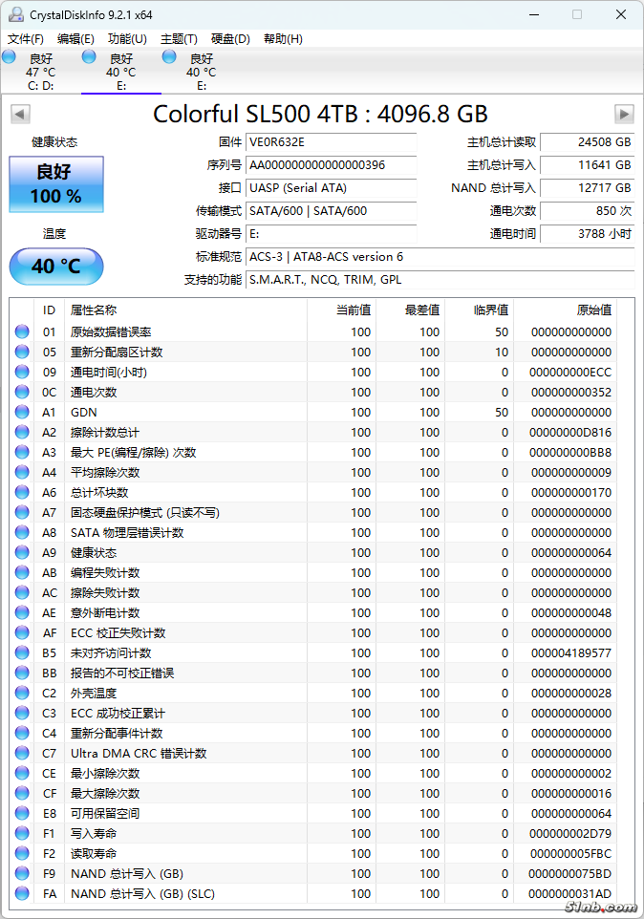Image resolution: width=644 pixels, height=919 pixels.
Task: Click the 40 °C temperature indicator button
Action: [x=56, y=267]
